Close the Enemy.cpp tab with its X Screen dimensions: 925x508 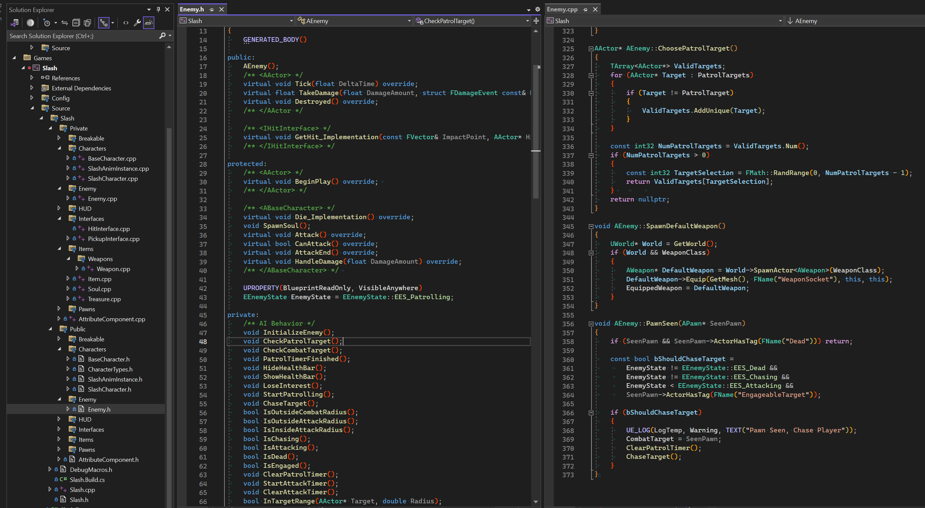(x=595, y=9)
